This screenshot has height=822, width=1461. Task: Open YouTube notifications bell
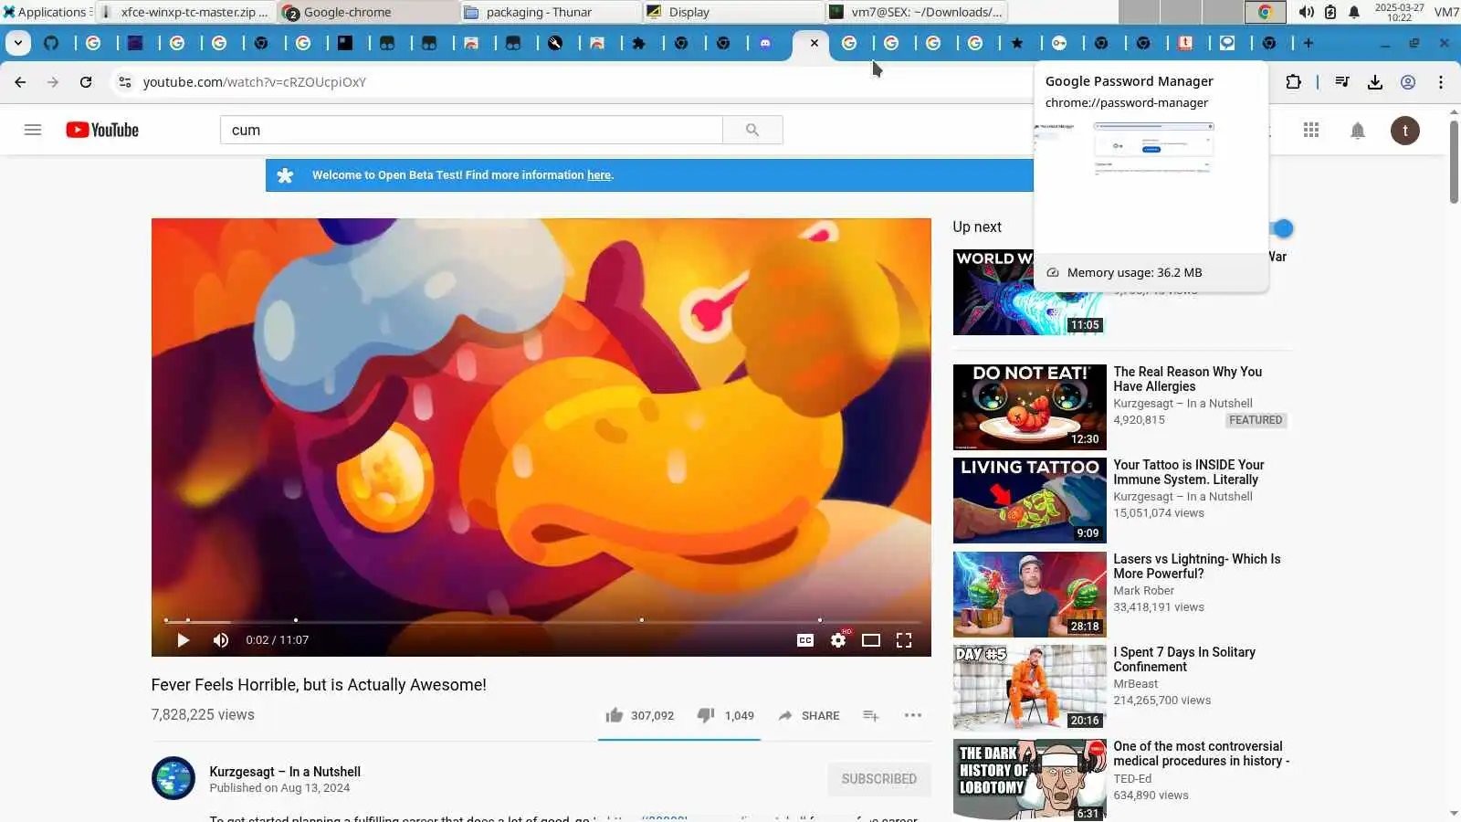tap(1358, 131)
